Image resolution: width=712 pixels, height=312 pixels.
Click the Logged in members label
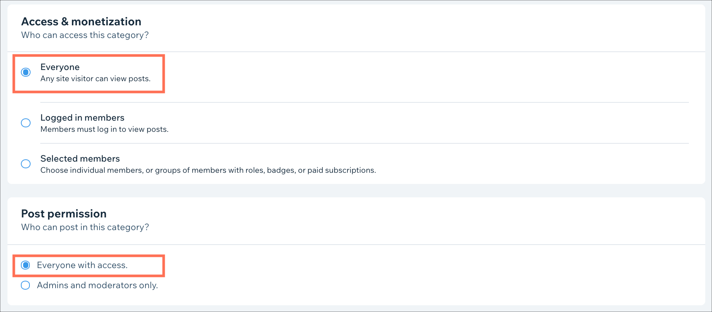[x=82, y=118]
